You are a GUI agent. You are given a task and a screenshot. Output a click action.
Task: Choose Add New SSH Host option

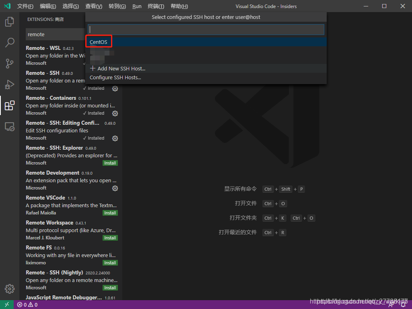coord(206,68)
